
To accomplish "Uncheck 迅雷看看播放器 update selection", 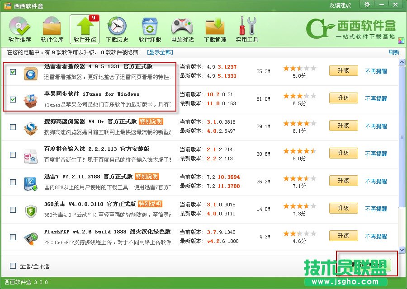I will [13, 73].
